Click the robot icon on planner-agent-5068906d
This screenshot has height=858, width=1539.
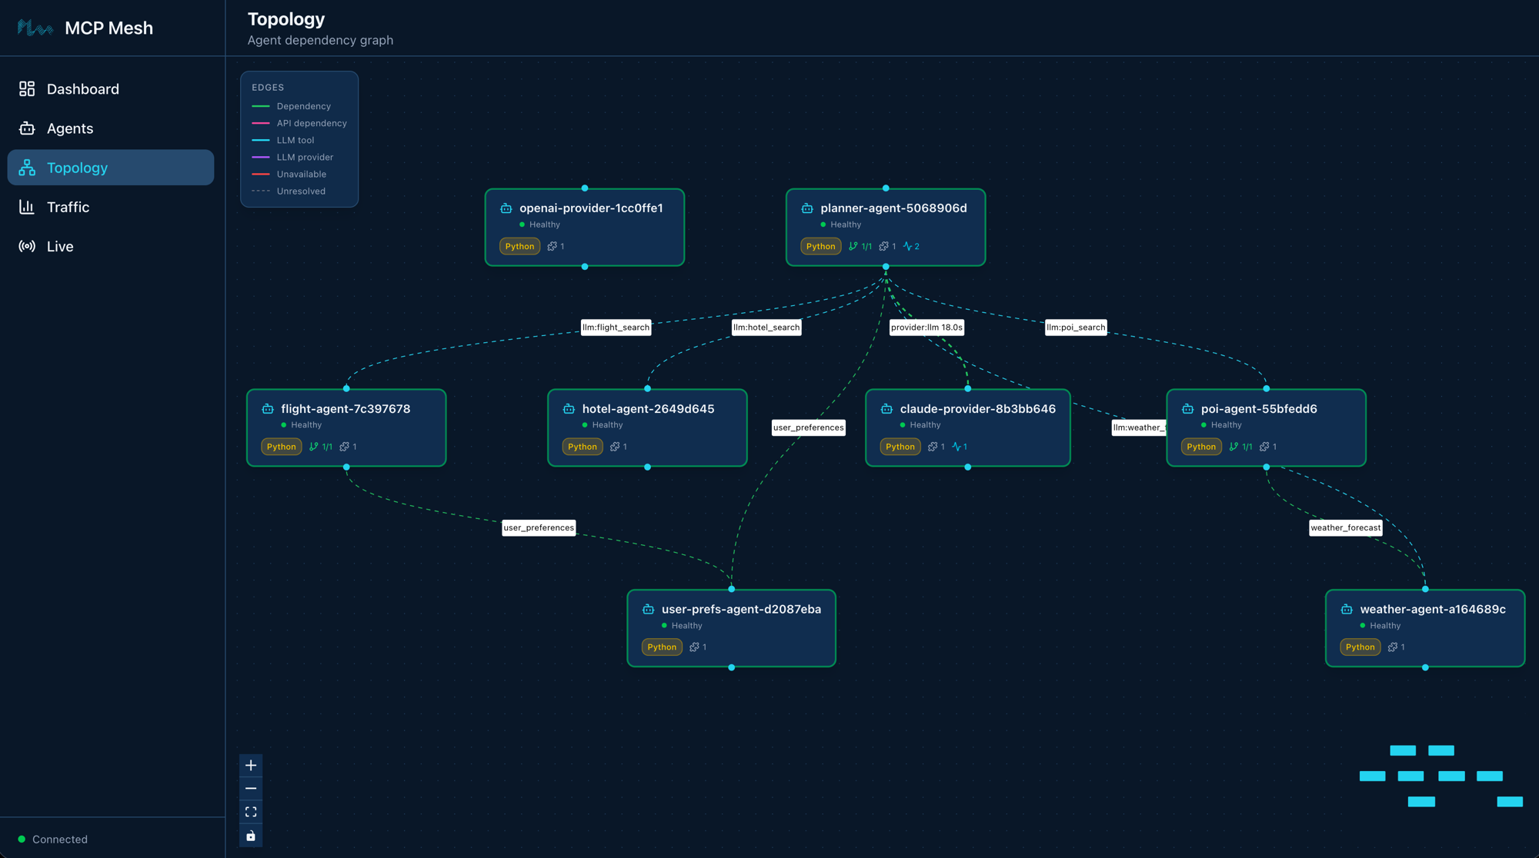tap(806, 208)
